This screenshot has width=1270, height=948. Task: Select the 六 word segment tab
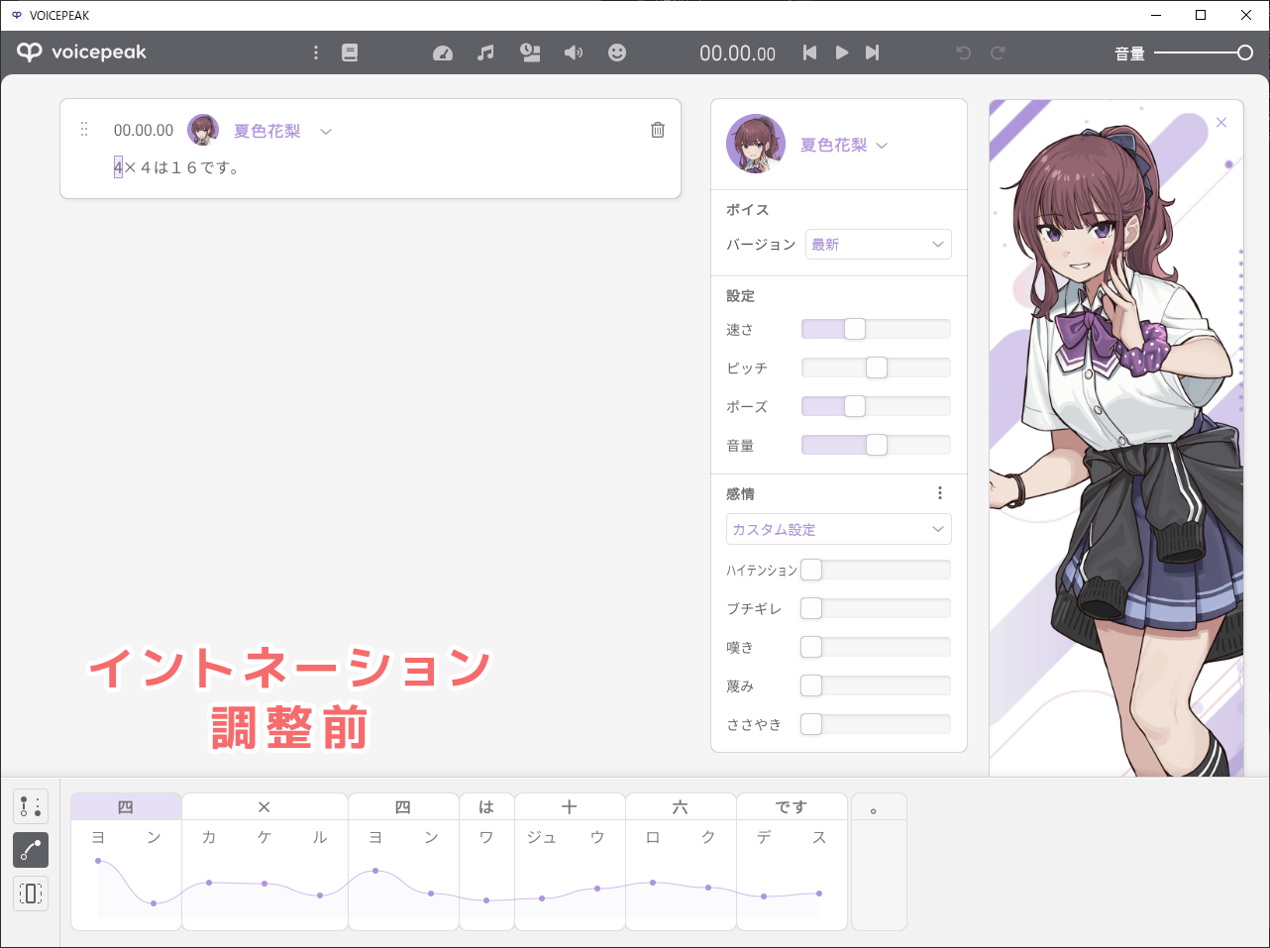coord(681,806)
